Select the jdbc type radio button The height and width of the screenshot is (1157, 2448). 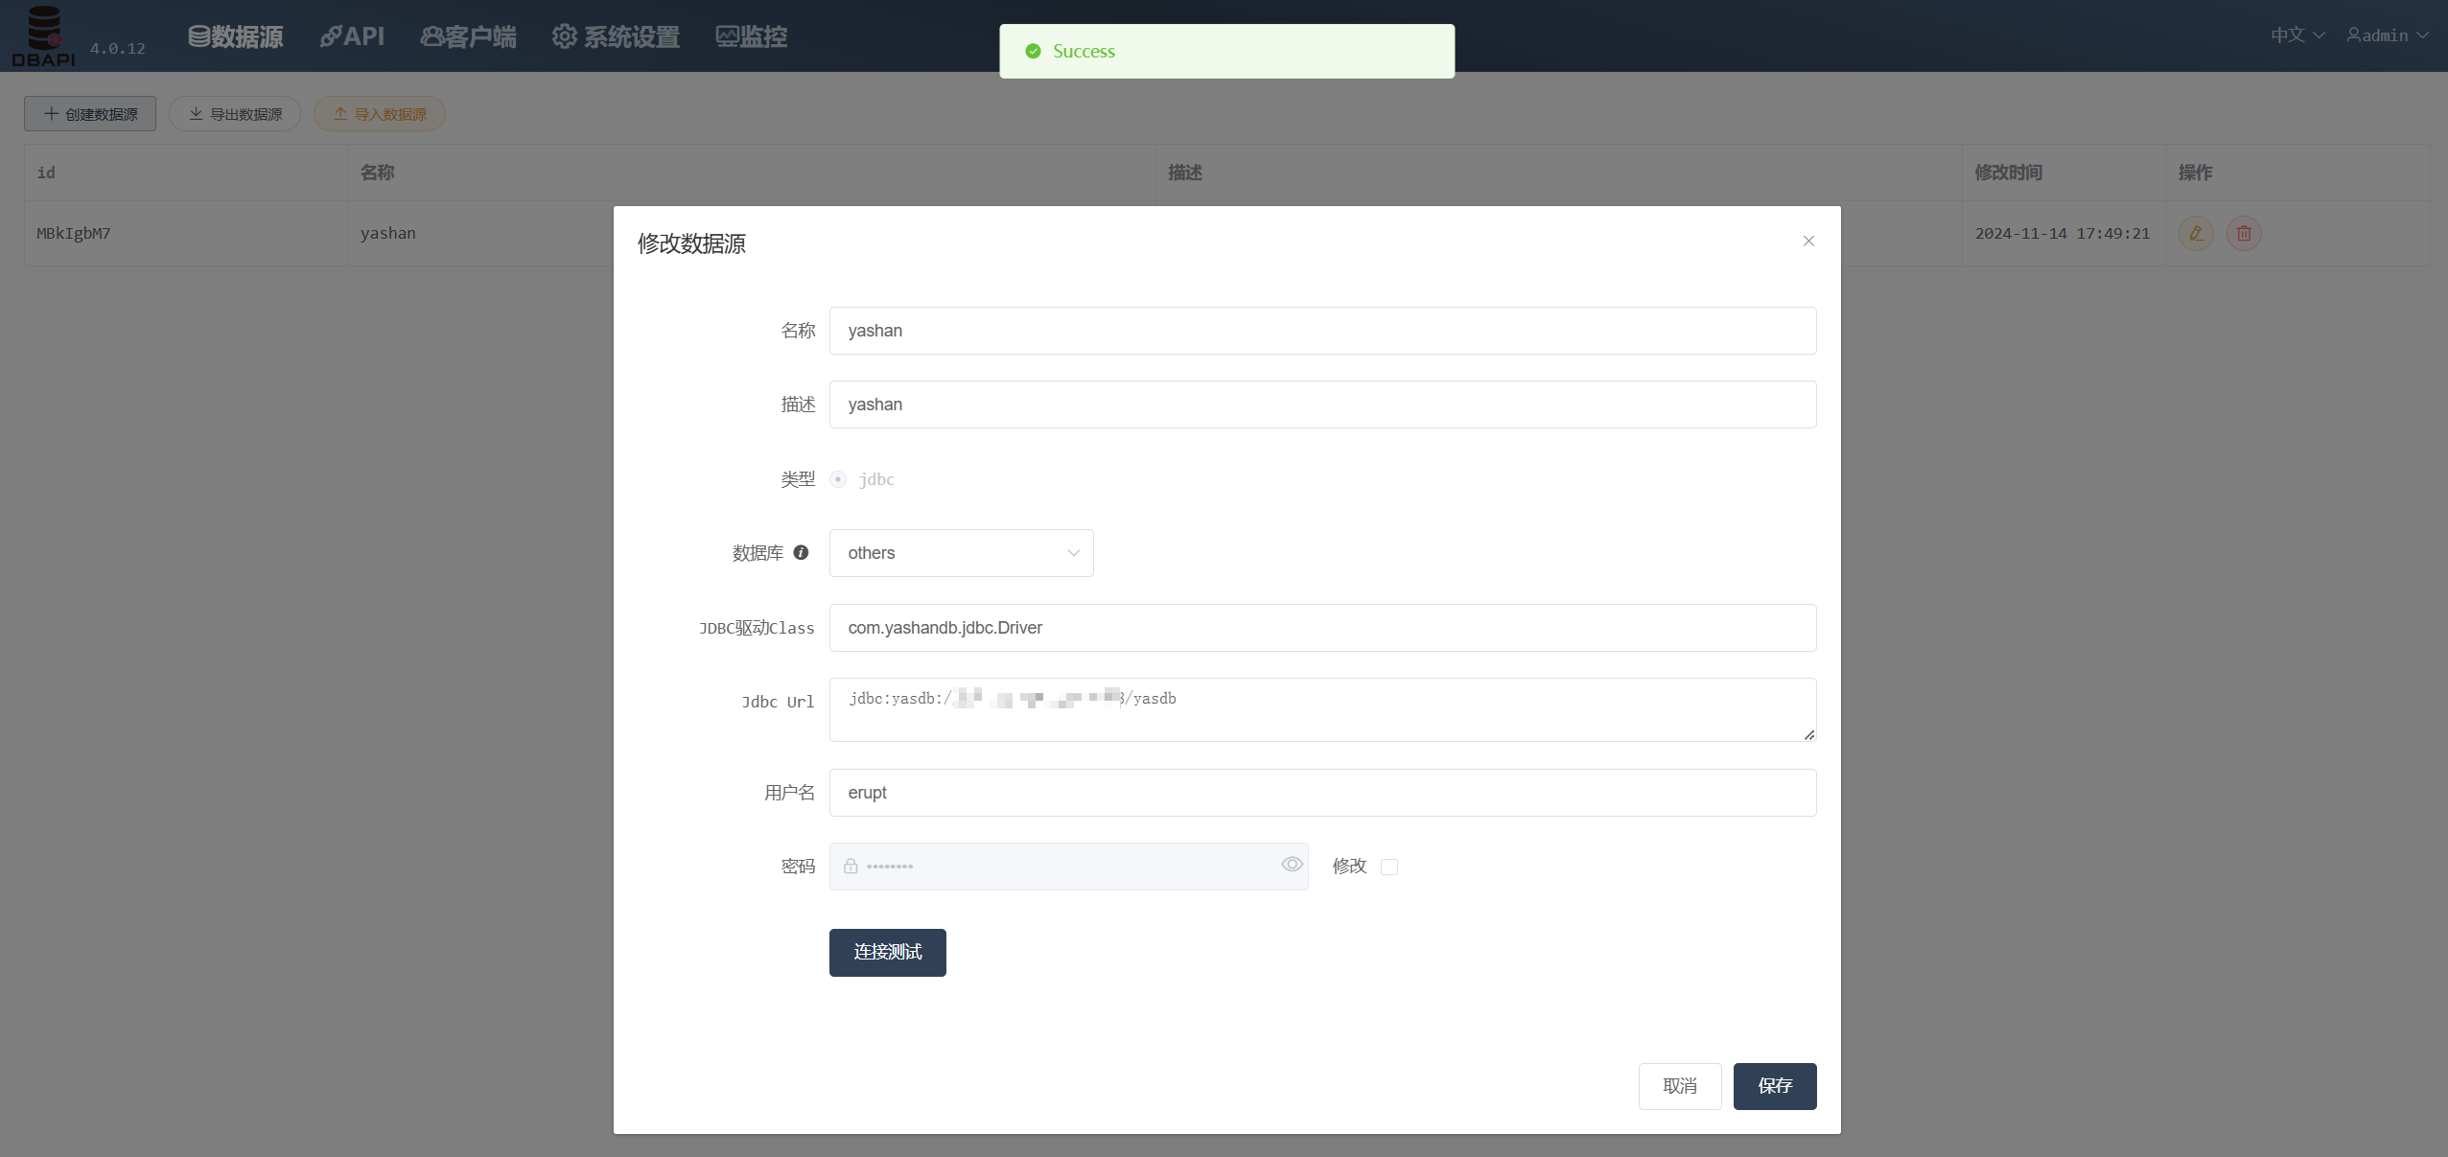tap(838, 479)
